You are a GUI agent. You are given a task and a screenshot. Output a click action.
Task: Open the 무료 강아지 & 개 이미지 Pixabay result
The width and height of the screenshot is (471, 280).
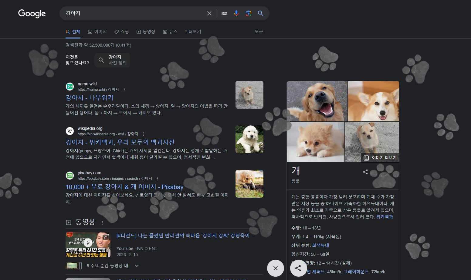pyautogui.click(x=125, y=187)
